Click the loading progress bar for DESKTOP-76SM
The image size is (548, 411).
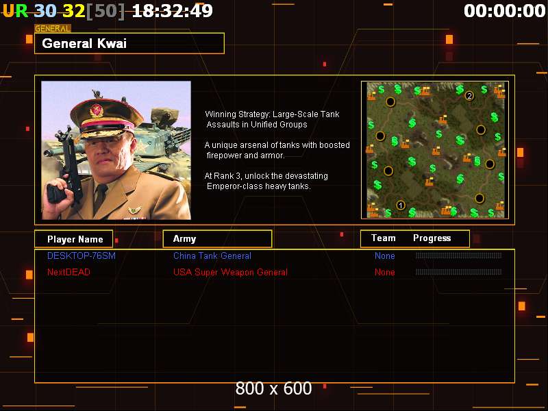(458, 256)
